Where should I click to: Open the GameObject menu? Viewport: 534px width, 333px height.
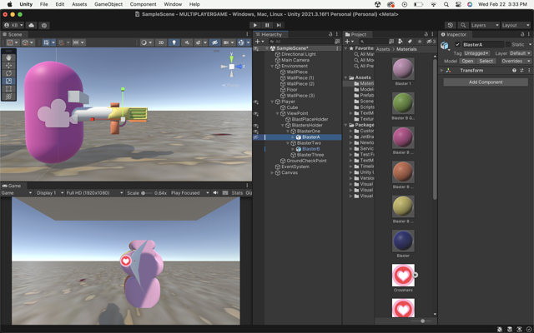pos(108,4)
